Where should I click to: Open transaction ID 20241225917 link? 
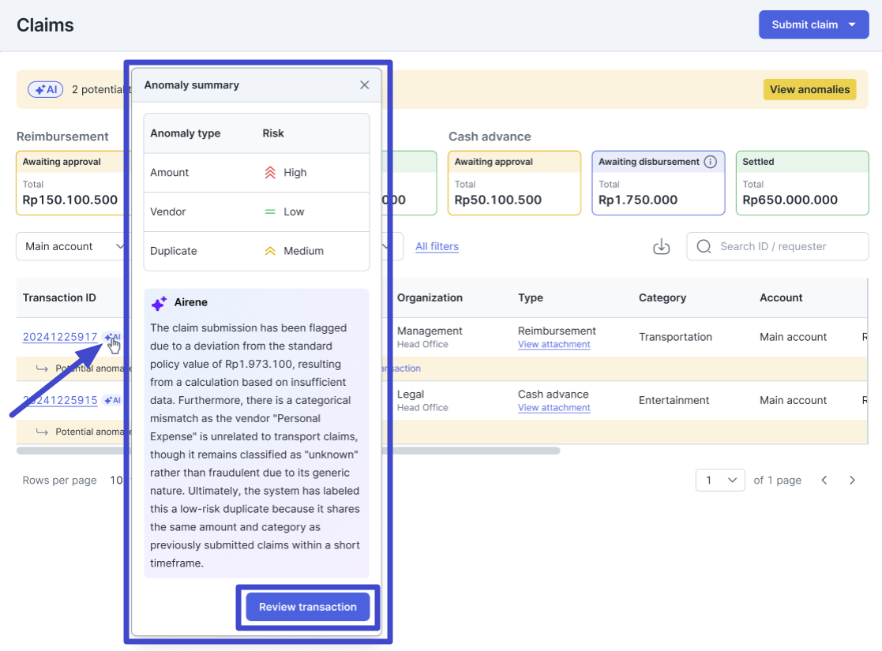(x=60, y=337)
